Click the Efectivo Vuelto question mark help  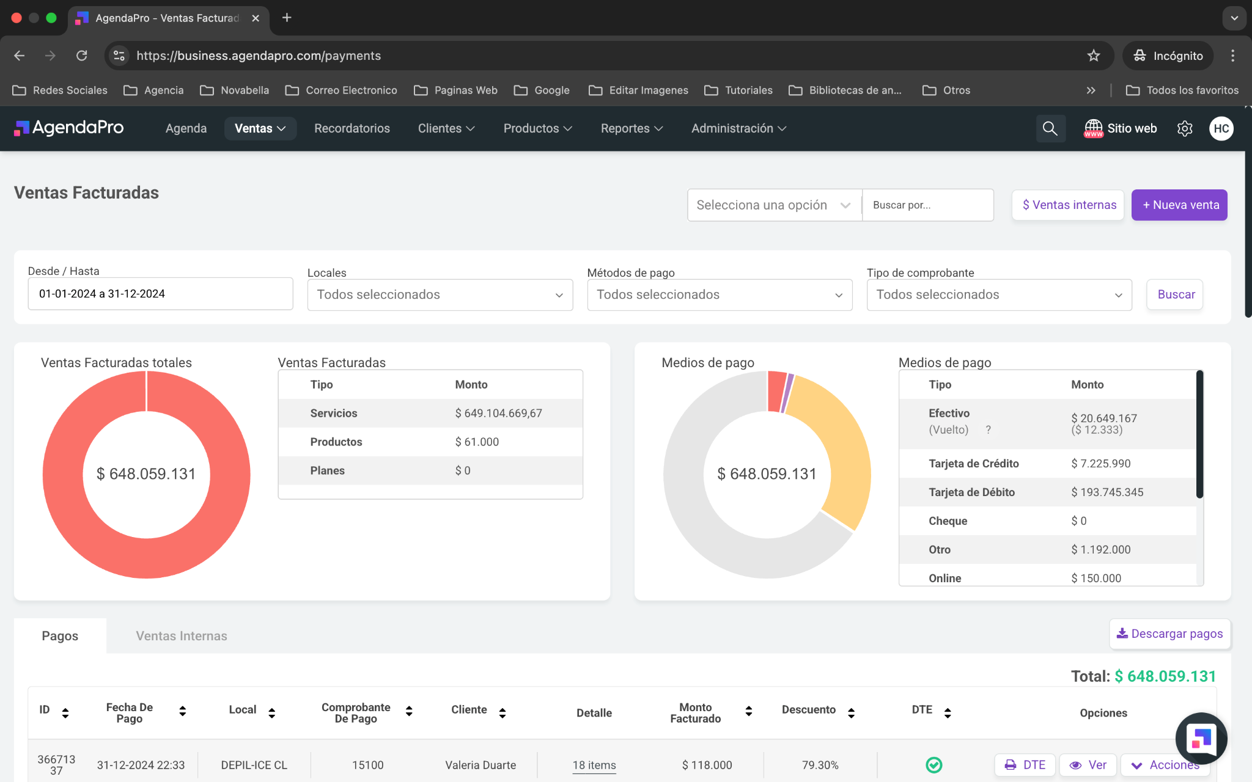click(988, 430)
